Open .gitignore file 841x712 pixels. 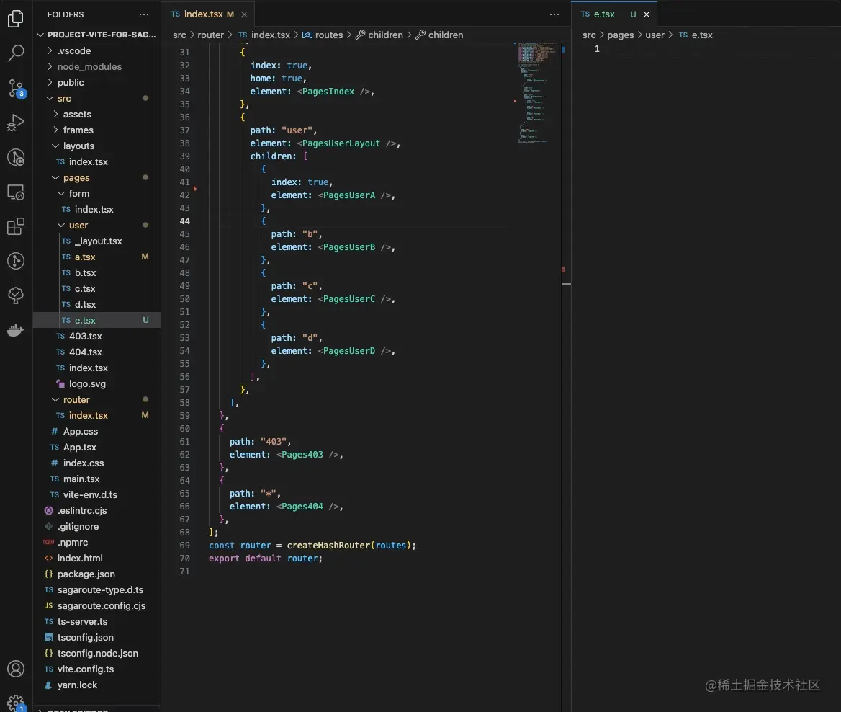point(98,526)
